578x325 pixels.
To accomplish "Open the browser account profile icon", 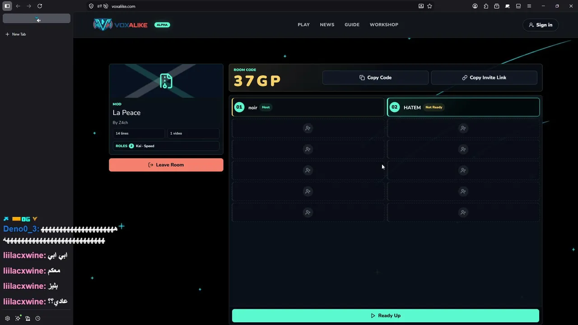I will coord(475,6).
